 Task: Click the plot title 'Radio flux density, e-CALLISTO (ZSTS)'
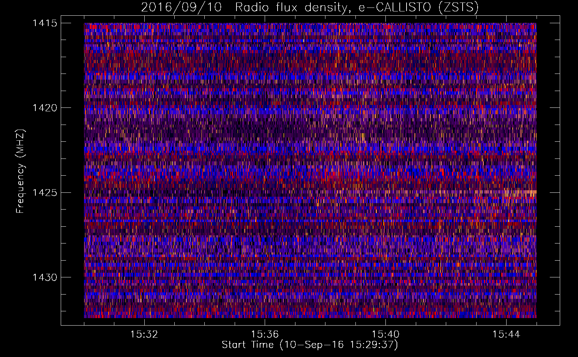click(357, 7)
